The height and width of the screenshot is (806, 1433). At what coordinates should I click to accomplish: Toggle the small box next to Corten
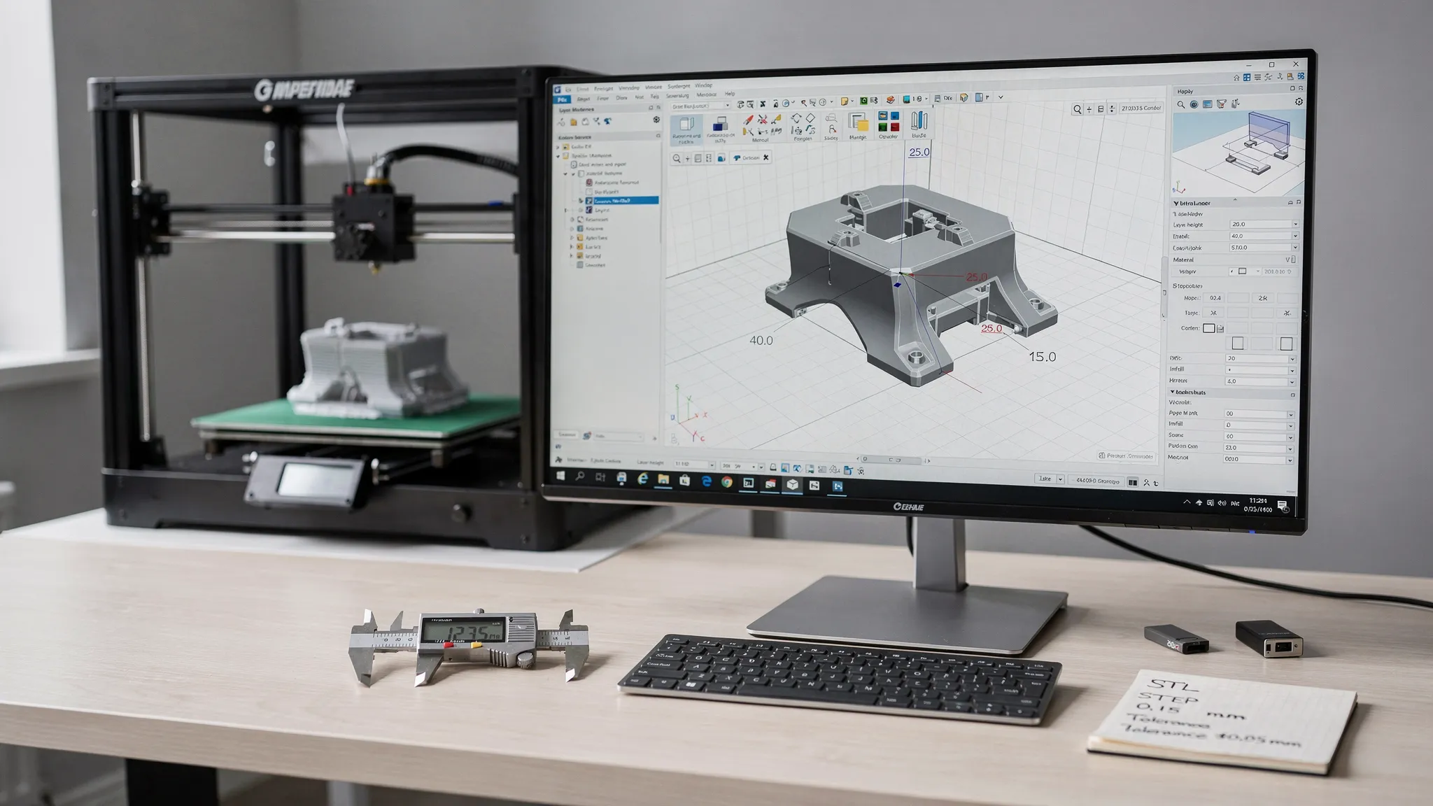(1209, 328)
